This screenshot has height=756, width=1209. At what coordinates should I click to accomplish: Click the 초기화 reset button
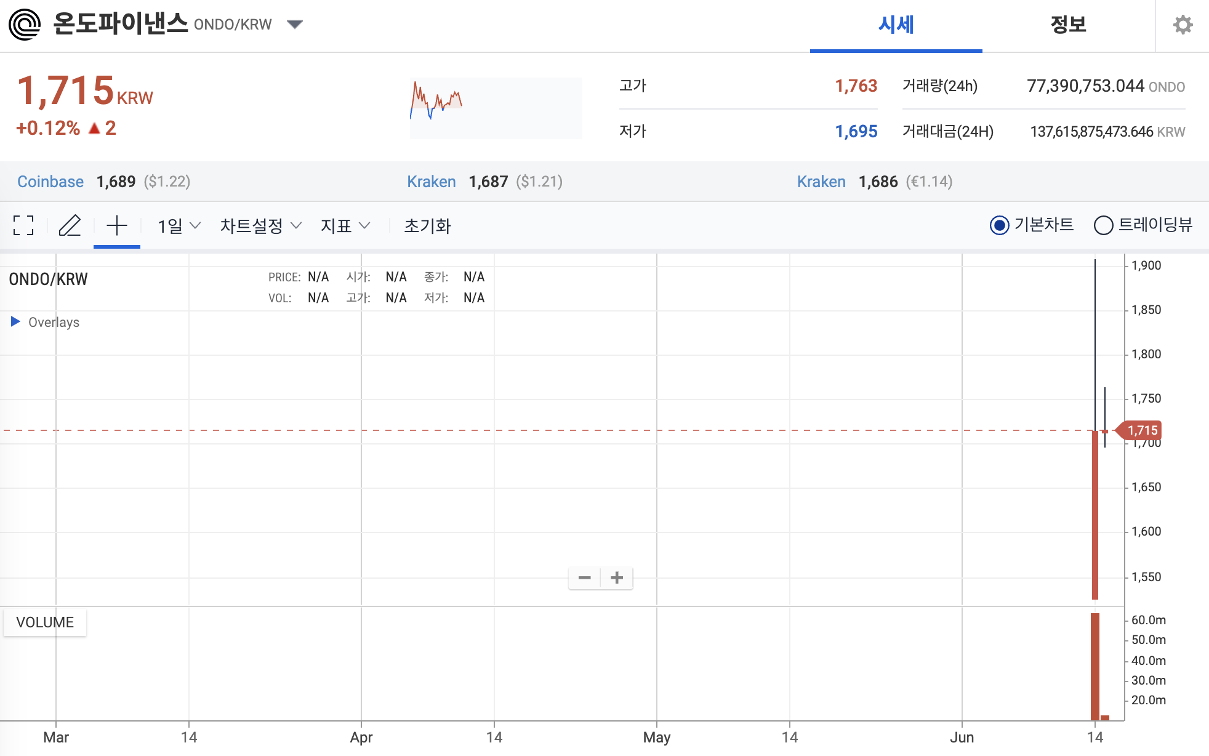click(427, 226)
